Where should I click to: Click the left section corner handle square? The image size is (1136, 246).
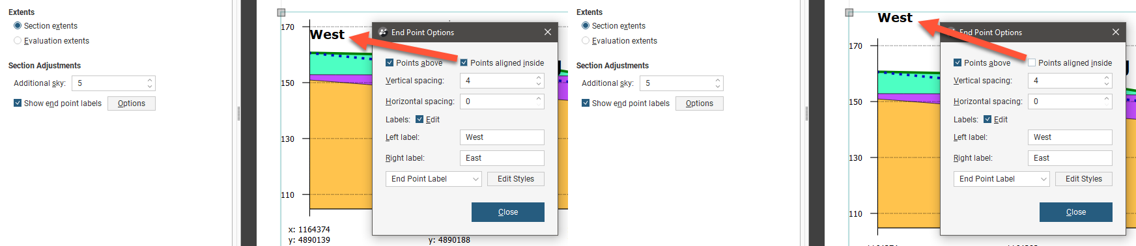(281, 12)
